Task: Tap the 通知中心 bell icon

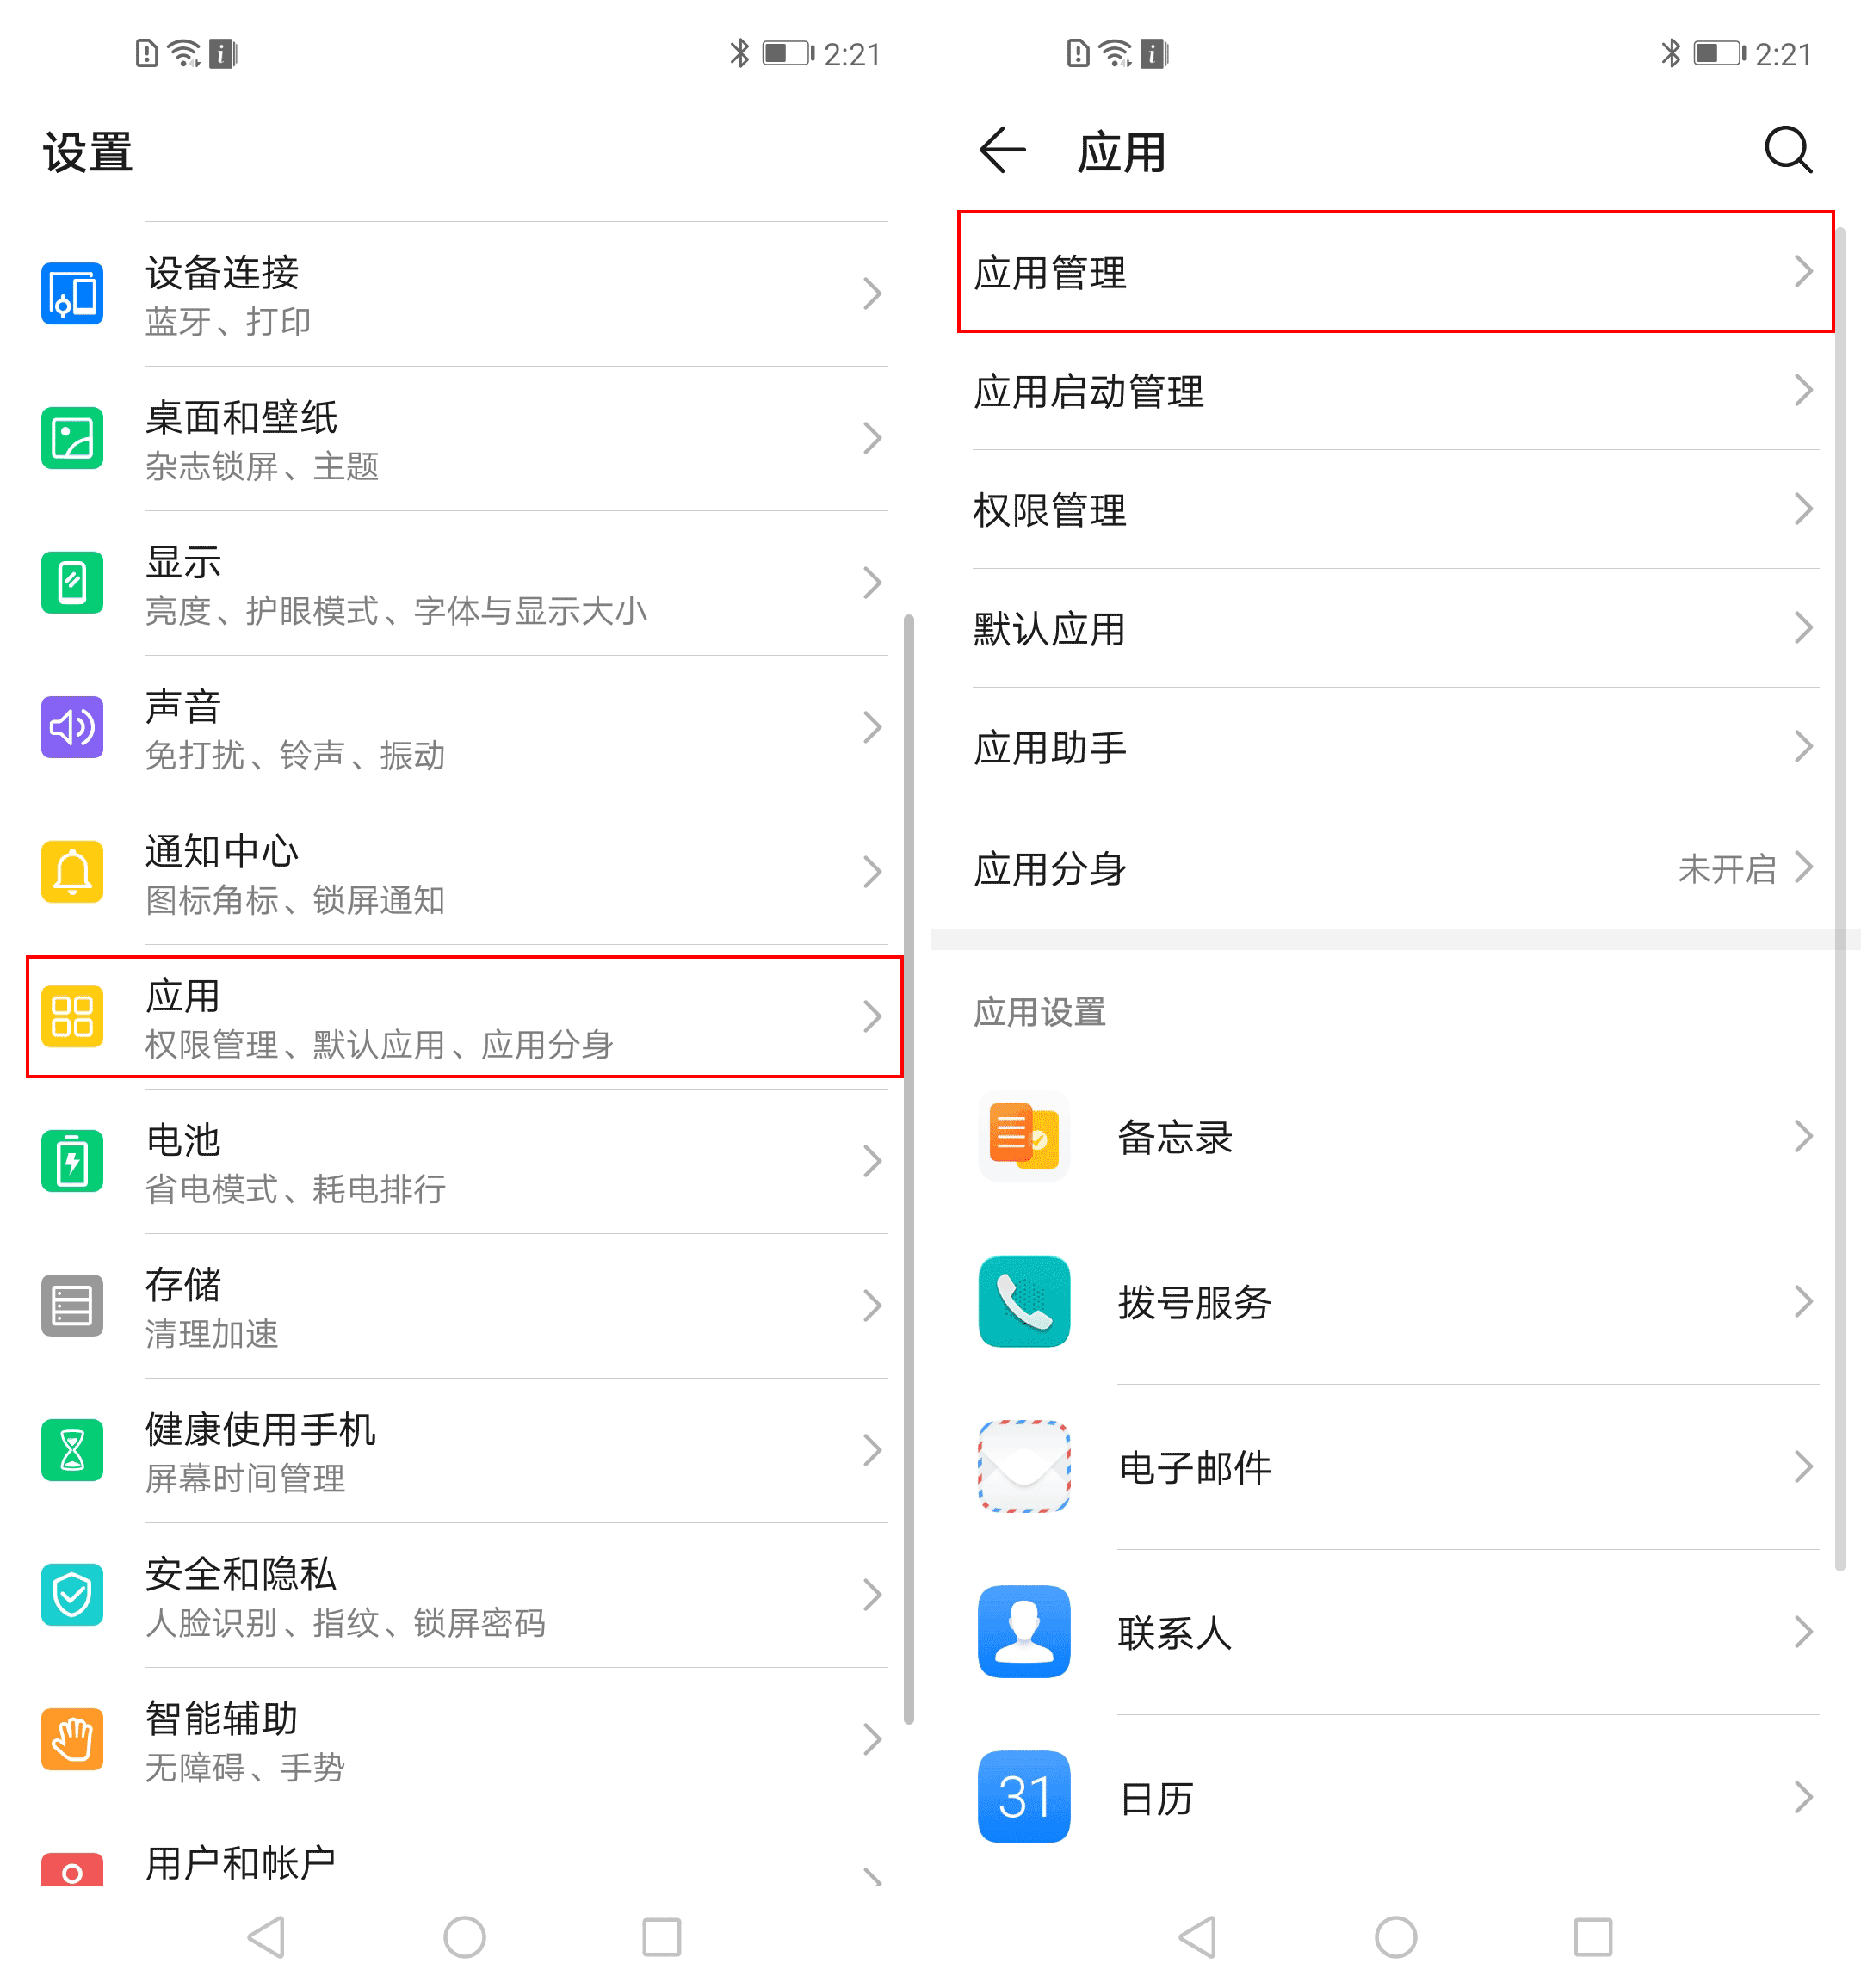Action: click(72, 872)
